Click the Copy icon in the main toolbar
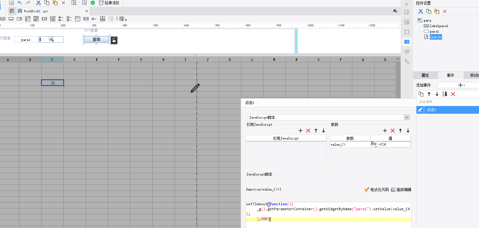The image size is (479, 228). [47, 3]
